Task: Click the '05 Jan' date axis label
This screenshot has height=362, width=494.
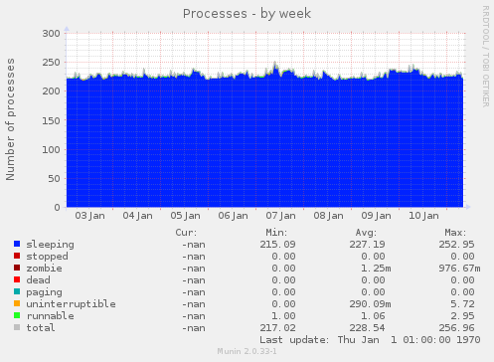Action: pyautogui.click(x=185, y=216)
